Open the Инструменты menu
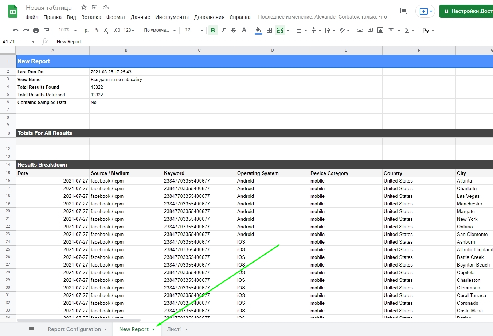This screenshot has width=493, height=336. (x=172, y=17)
